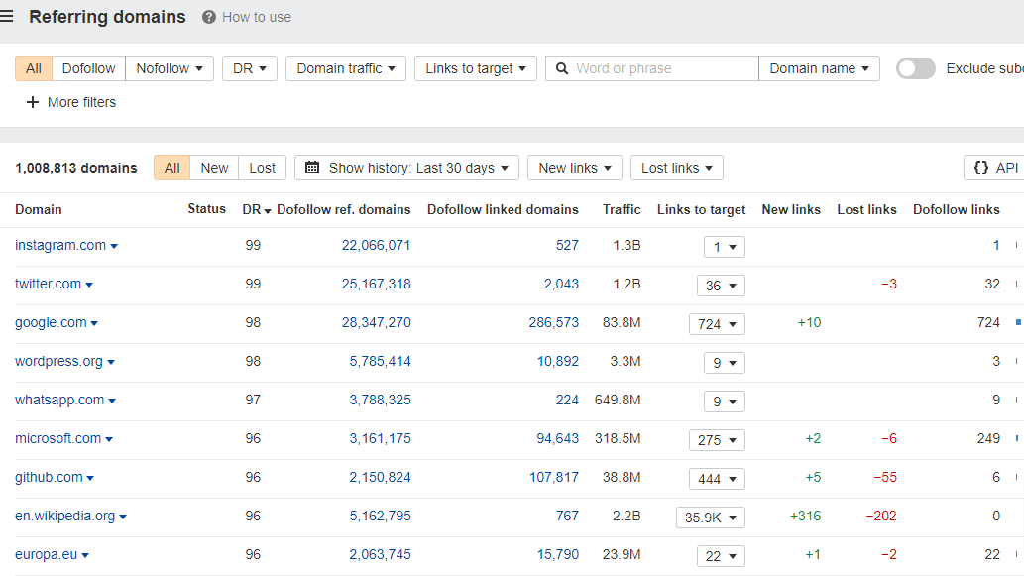Open instagram.com links to target dropdown showing 1
The width and height of the screenshot is (1024, 576).
click(725, 247)
